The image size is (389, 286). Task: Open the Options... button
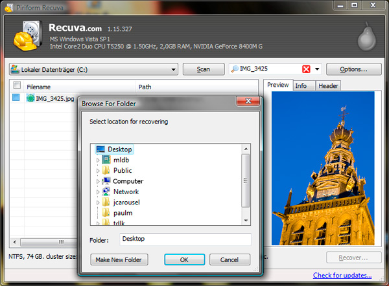pos(353,69)
